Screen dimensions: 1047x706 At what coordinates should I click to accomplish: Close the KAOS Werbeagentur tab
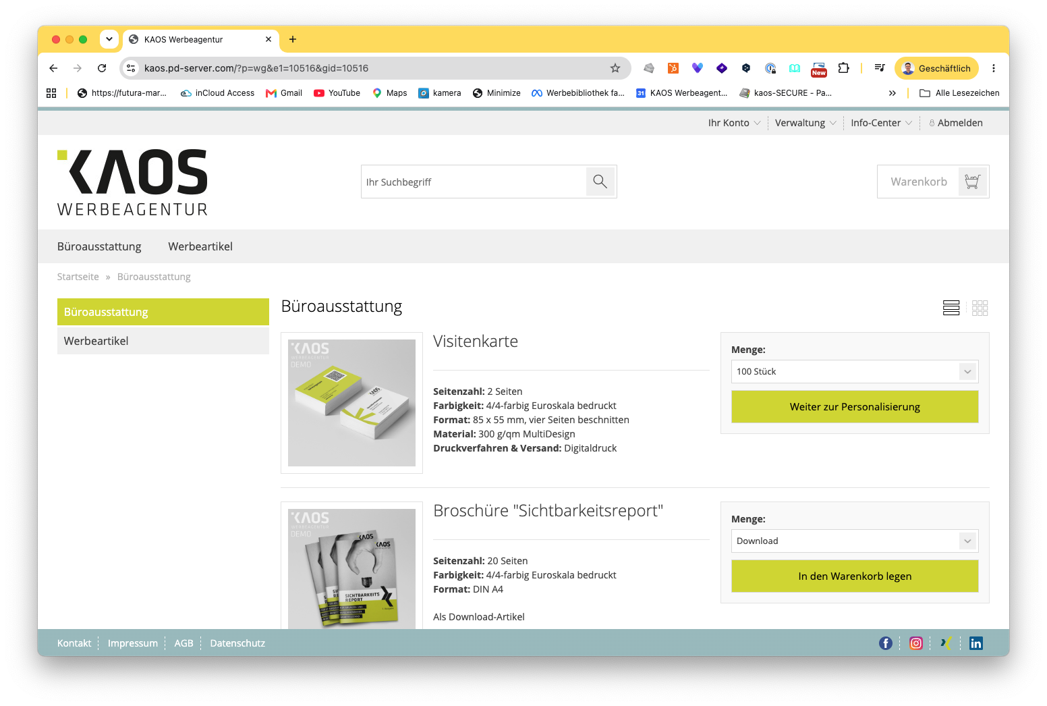point(268,39)
